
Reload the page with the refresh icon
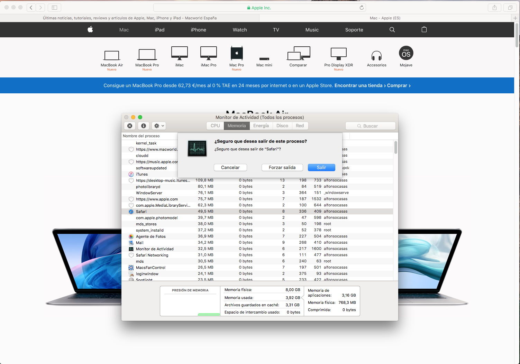click(362, 8)
